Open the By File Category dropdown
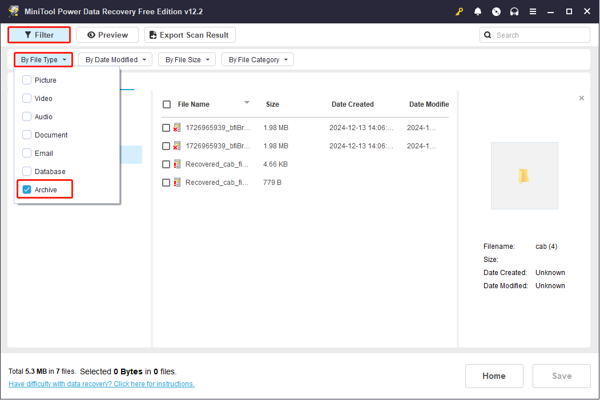The image size is (600, 400). coord(257,60)
